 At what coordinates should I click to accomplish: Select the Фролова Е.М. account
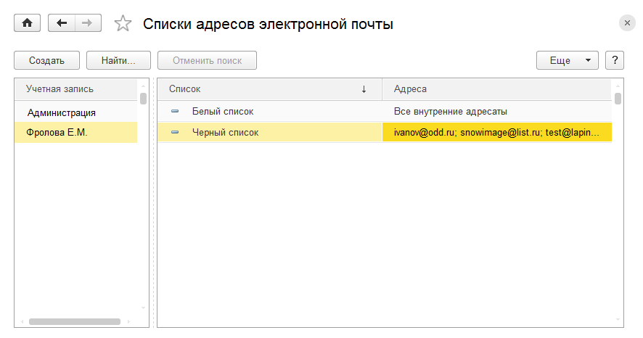tap(57, 132)
